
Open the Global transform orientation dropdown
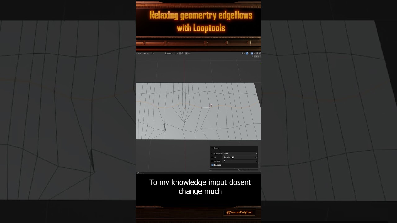pyautogui.click(x=169, y=53)
